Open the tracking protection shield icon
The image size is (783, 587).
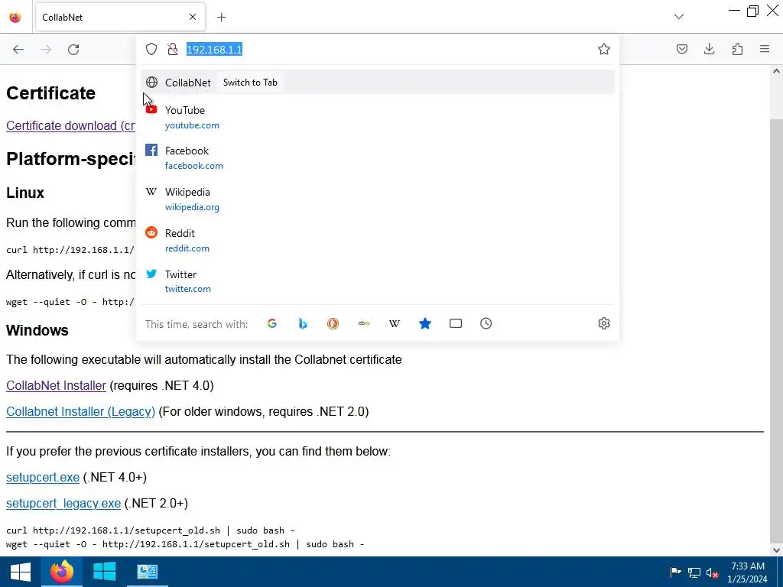click(151, 49)
